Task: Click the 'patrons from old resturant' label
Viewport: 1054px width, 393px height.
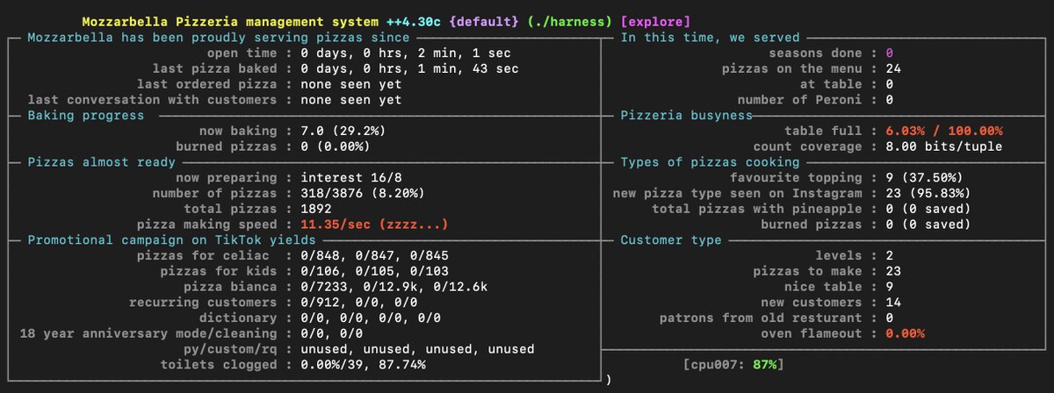Action: (759, 318)
